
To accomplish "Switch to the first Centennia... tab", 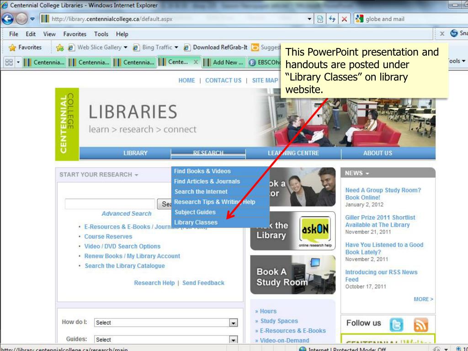I will click(44, 62).
